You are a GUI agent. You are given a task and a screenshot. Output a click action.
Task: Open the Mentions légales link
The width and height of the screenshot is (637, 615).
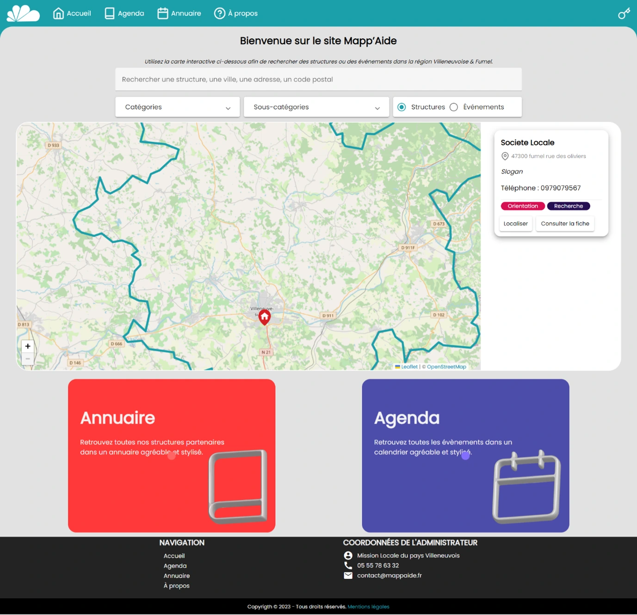368,607
